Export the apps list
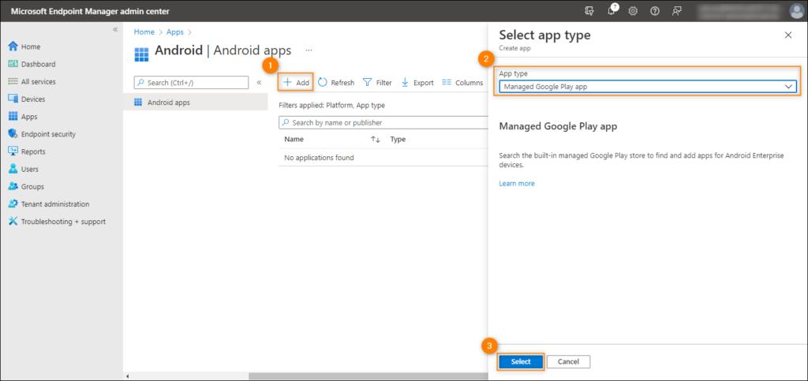Screen dimensions: 808x381 click(417, 82)
